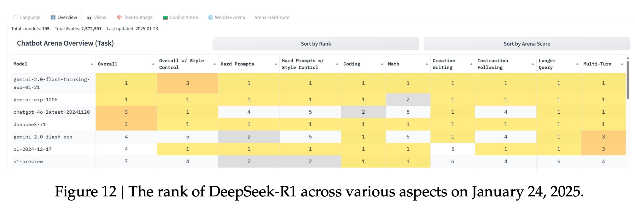Sort by Overall w/ Style Control arrow
This screenshot has height=209, width=635.
click(214, 64)
